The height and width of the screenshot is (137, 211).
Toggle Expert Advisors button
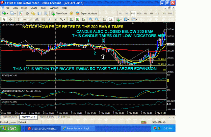click(x=86, y=13)
